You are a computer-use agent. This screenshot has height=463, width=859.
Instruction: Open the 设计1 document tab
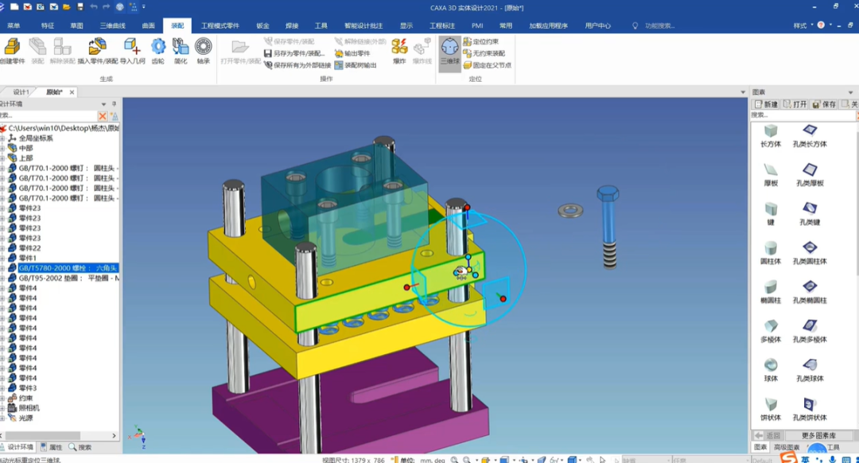21,92
